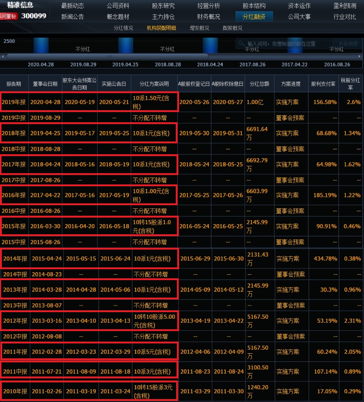The height and width of the screenshot is (402, 364).
Task: Click the 报告期 column header
Action: click(14, 84)
